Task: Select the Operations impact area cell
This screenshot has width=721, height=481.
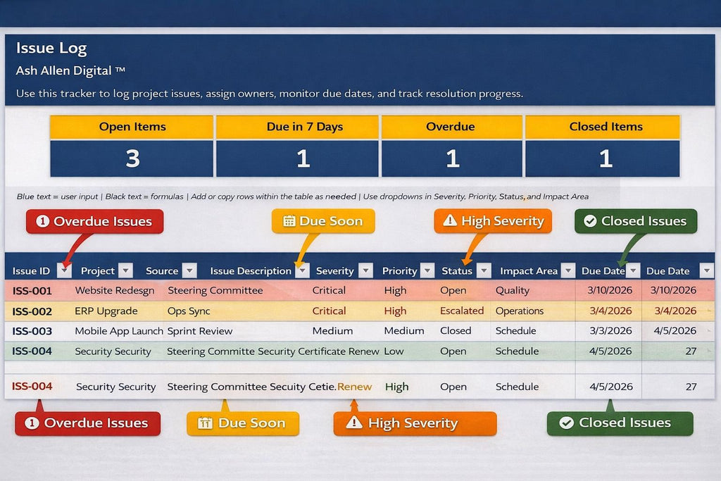Action: point(520,311)
